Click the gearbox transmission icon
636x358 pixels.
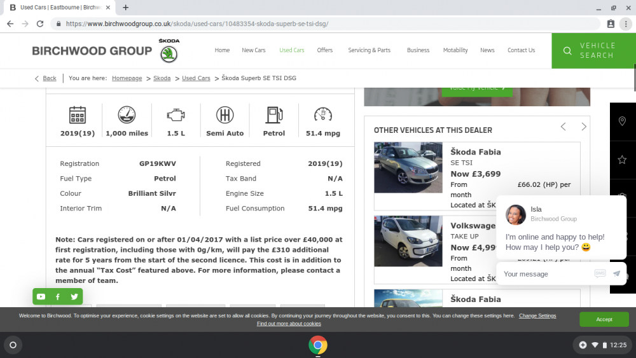click(225, 114)
